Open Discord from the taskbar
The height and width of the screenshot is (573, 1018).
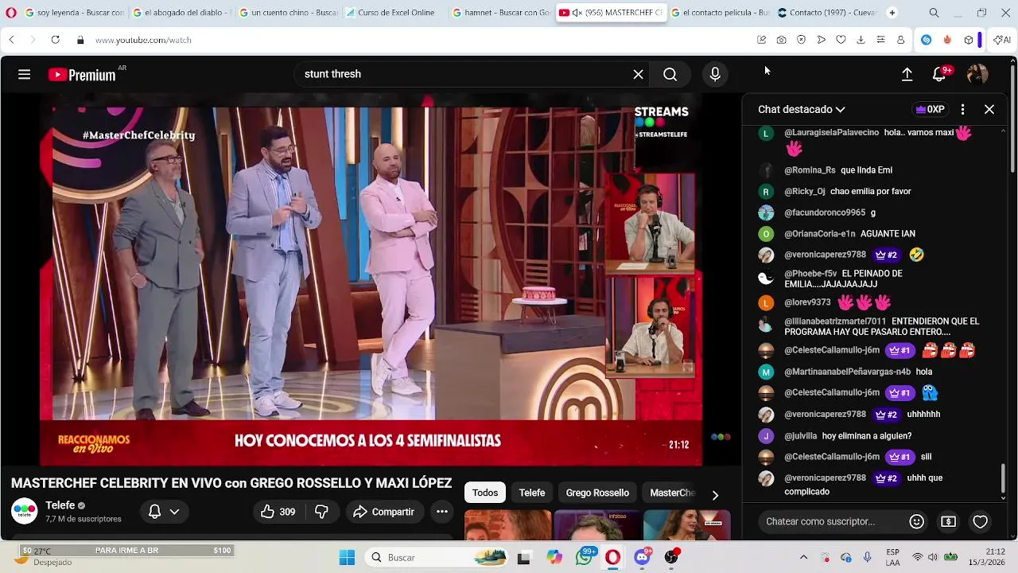click(643, 557)
